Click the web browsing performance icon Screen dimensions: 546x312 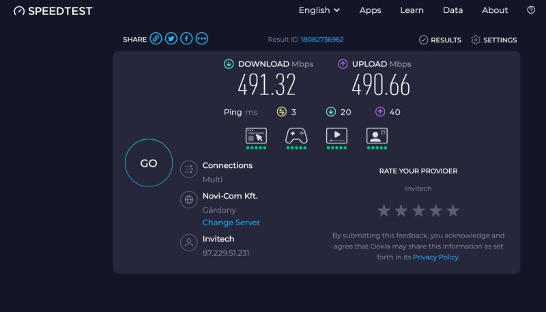tap(257, 136)
